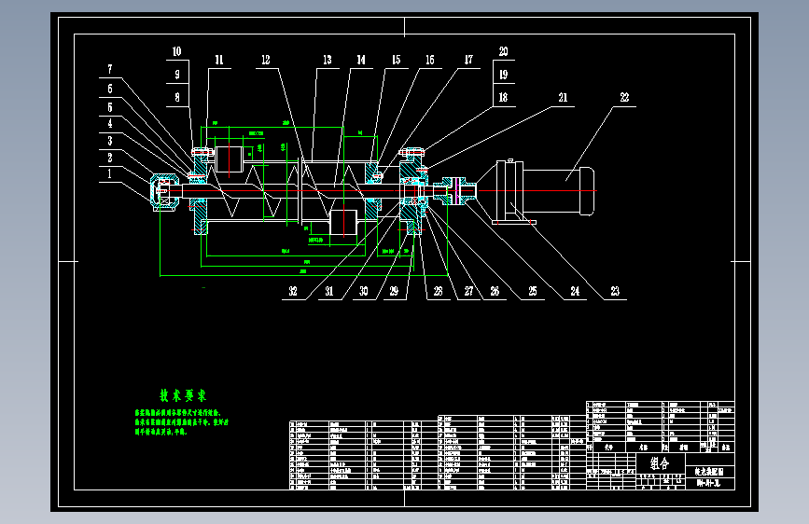Click bottom label 30
The image size is (809, 524).
[x=364, y=292]
